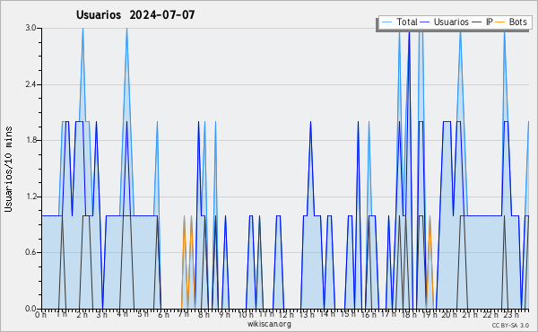Screen dimensions: 538x332
Task: Click the CC BY-SA 3.0 license text
Action: (510, 326)
